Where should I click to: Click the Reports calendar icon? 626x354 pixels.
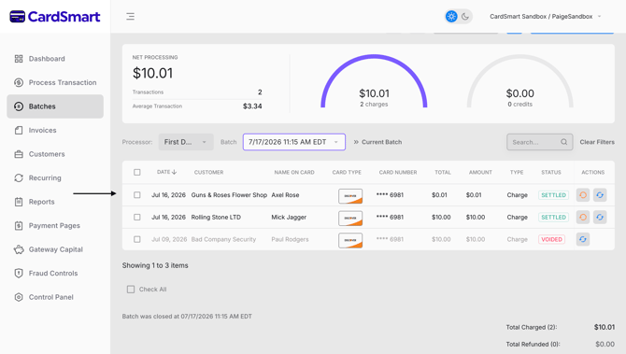(19, 202)
